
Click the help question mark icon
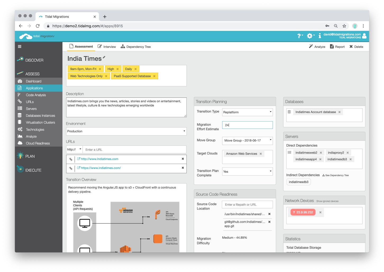point(300,36)
